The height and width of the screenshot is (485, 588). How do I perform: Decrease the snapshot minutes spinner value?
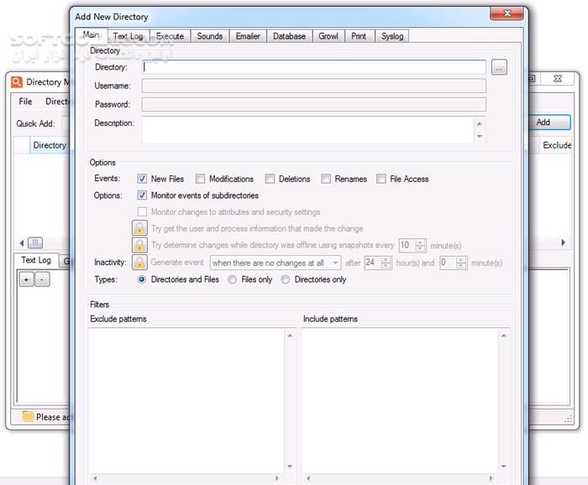pos(421,248)
